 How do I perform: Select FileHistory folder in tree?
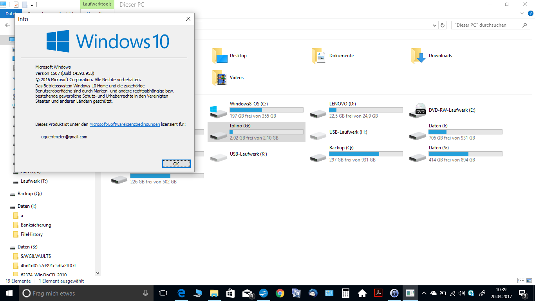pos(32,234)
